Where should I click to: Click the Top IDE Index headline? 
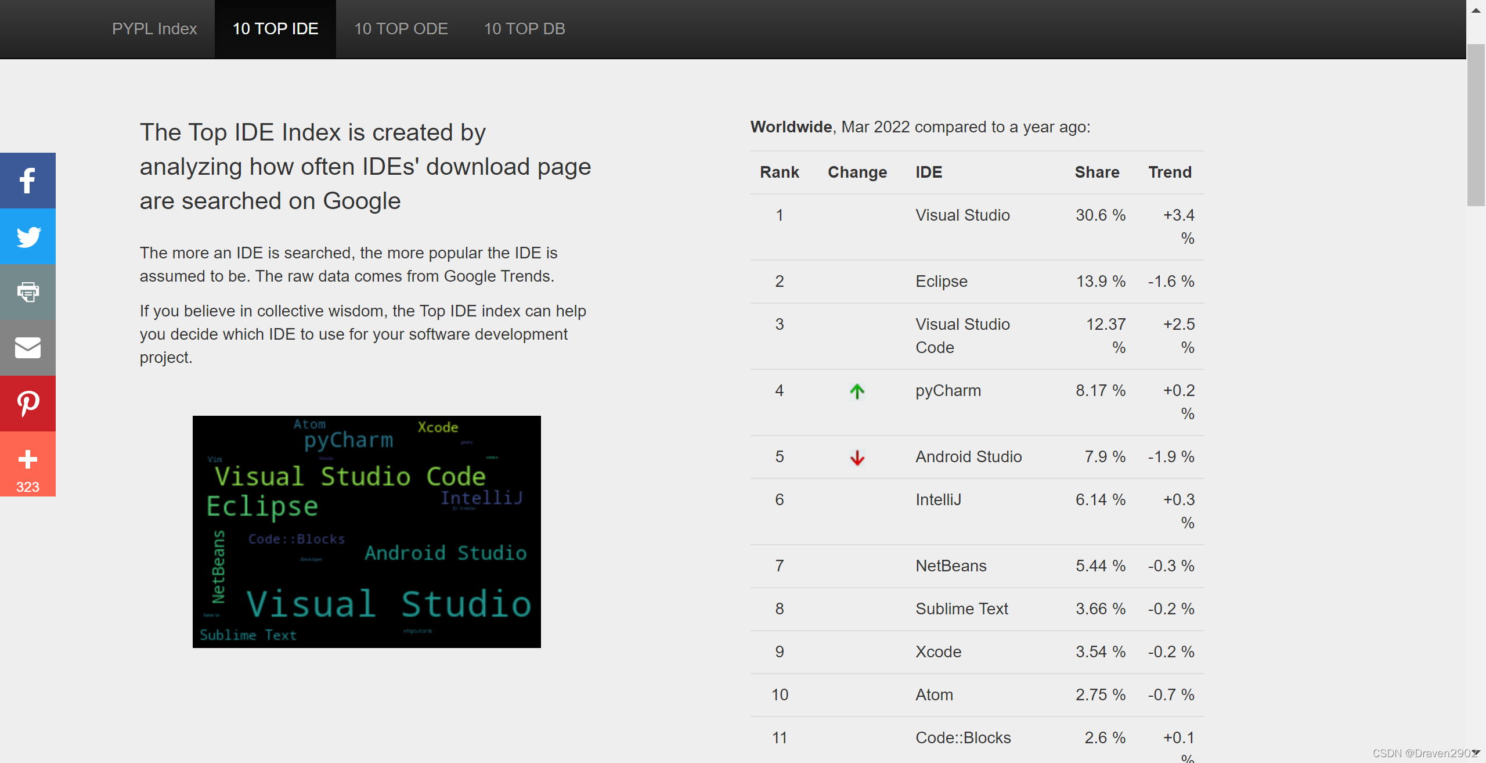tap(365, 167)
